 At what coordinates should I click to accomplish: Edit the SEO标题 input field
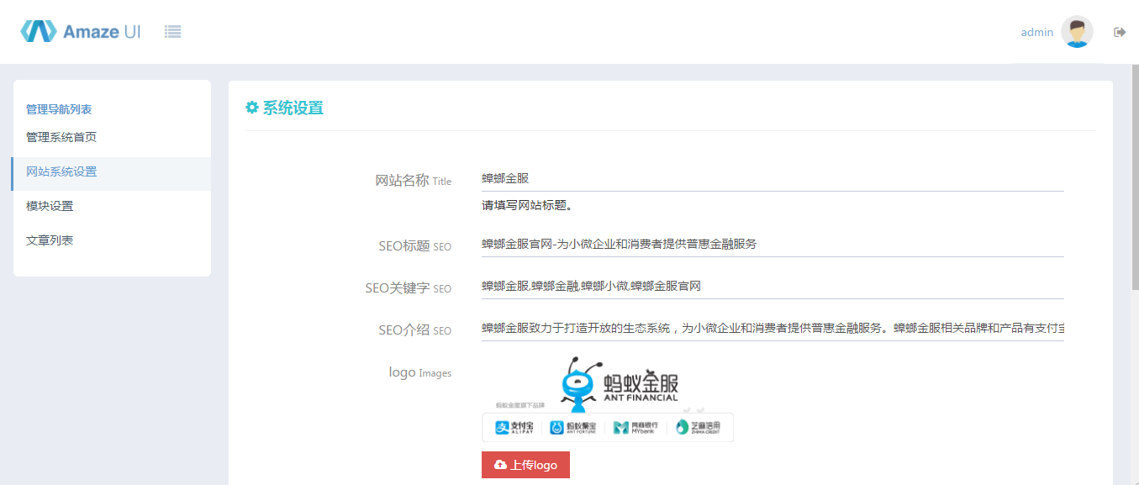click(x=773, y=244)
